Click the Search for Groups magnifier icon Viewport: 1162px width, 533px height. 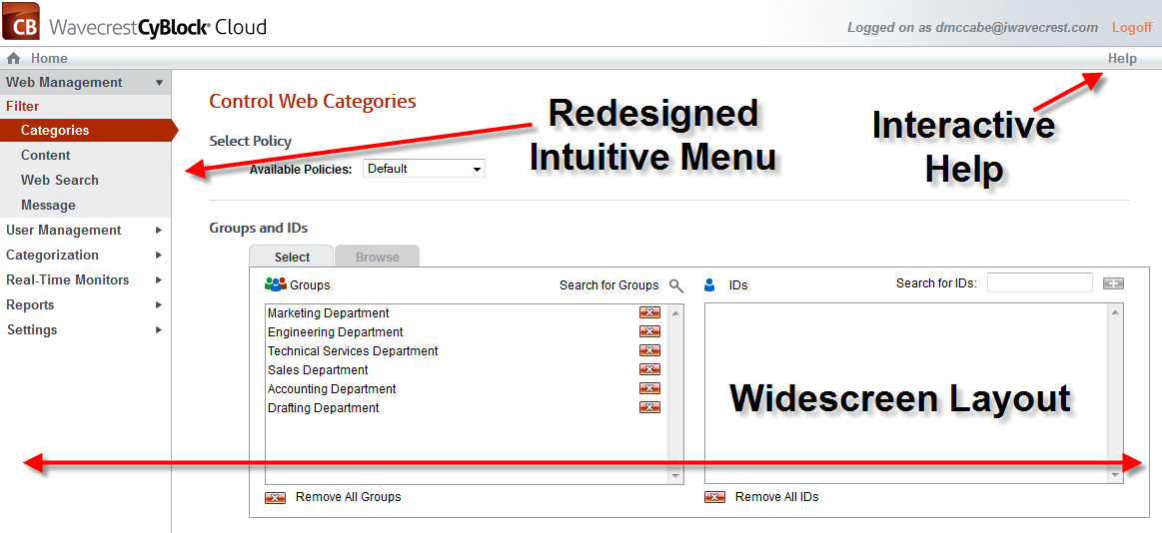pyautogui.click(x=675, y=285)
